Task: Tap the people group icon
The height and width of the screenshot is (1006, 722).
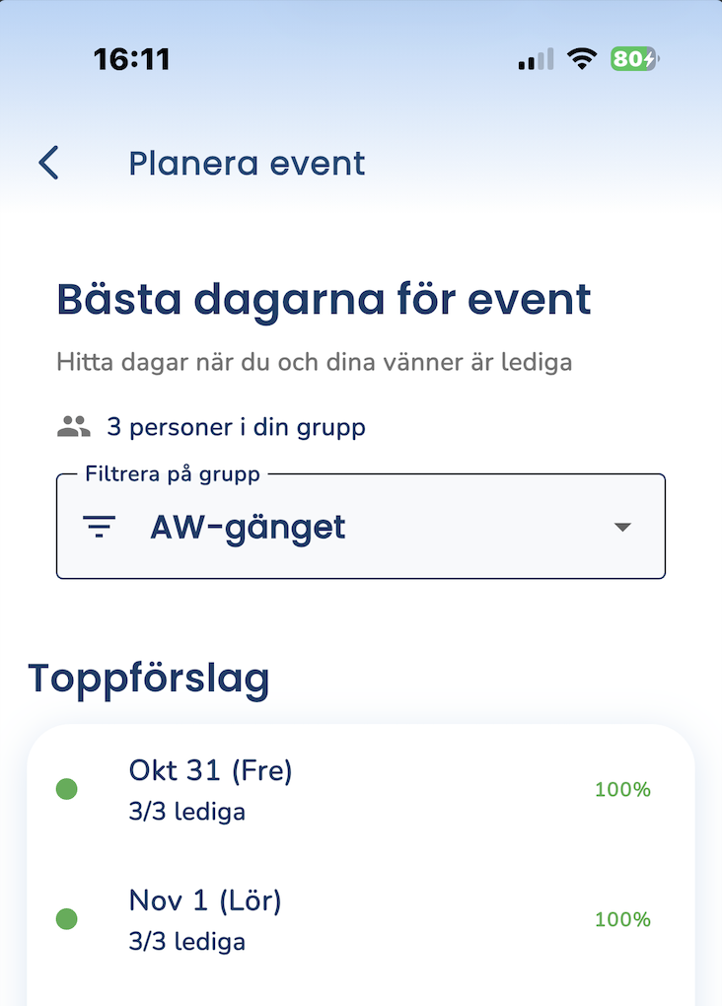Action: [73, 427]
